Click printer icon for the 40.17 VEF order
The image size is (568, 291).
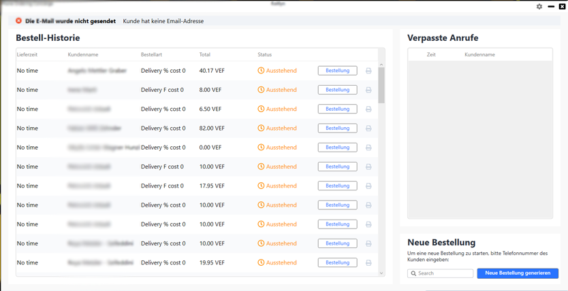coord(368,71)
